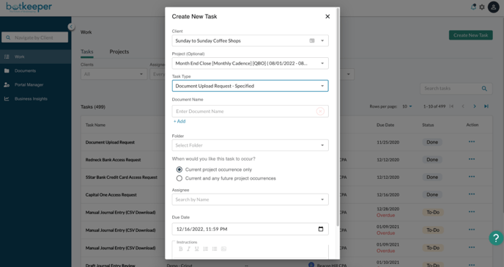
Task: Open the Clients filter dropdown showing All
Action: pos(114,74)
